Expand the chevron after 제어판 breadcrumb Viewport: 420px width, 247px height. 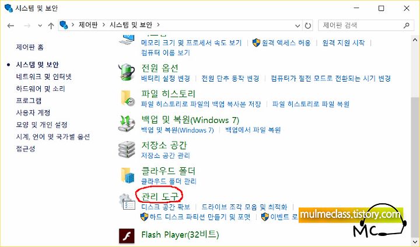point(103,25)
